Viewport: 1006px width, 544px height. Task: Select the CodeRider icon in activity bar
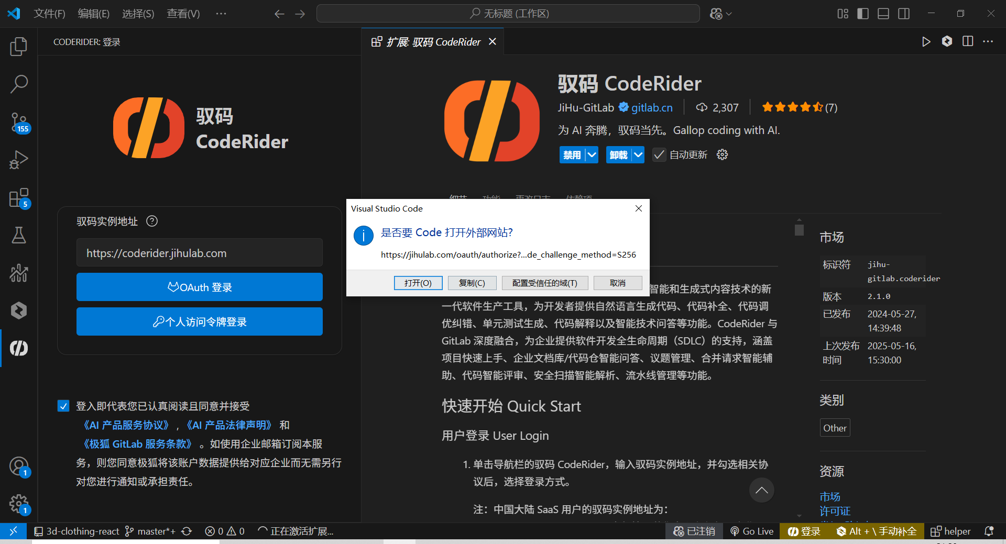[19, 348]
